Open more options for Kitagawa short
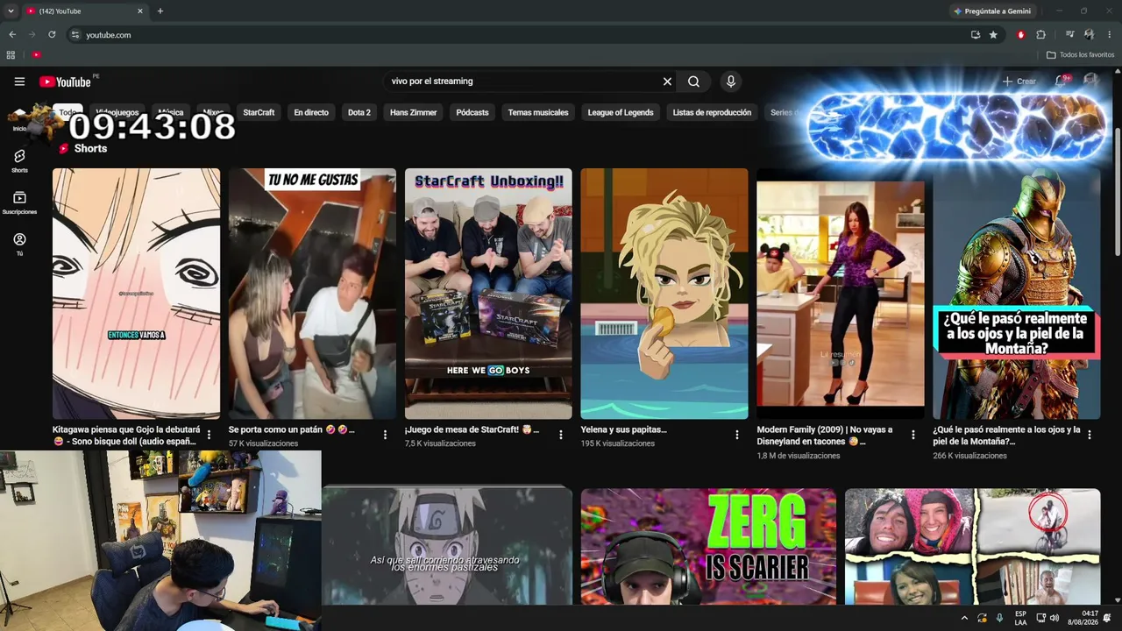This screenshot has width=1122, height=631. tap(209, 435)
